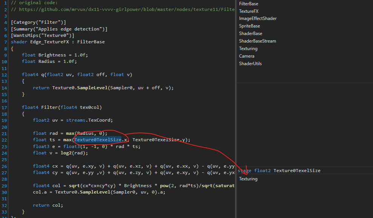
Task: Open Texturing below the Texture0TexelSize declaration
Action: (248, 179)
